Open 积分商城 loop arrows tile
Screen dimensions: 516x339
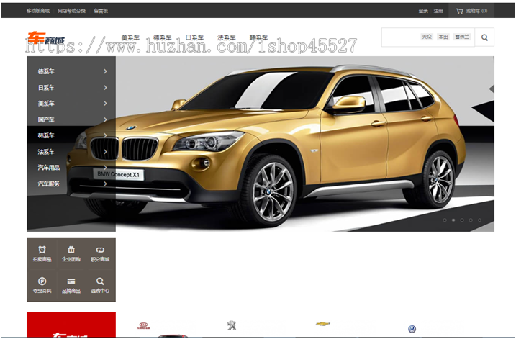click(100, 253)
